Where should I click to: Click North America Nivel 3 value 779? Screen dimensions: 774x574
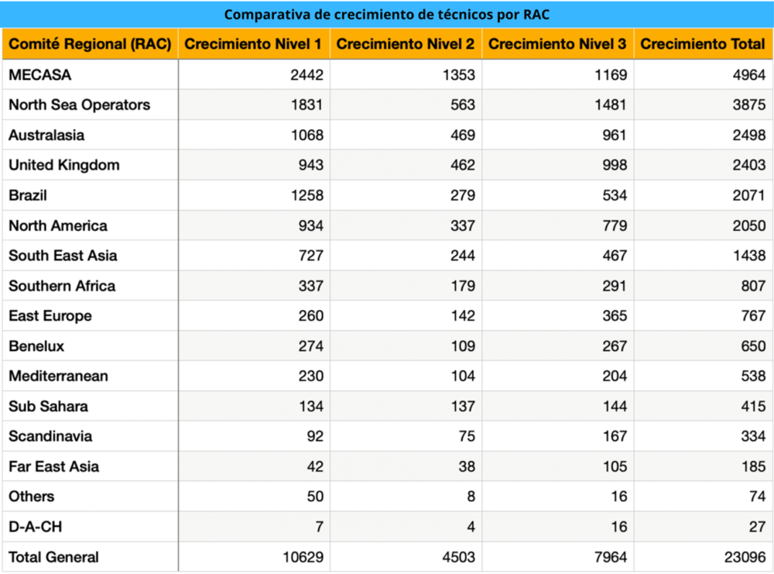(615, 225)
